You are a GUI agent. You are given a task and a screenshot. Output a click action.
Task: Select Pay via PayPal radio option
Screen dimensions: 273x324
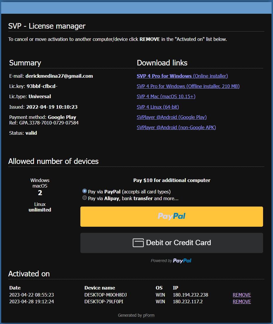pyautogui.click(x=85, y=191)
